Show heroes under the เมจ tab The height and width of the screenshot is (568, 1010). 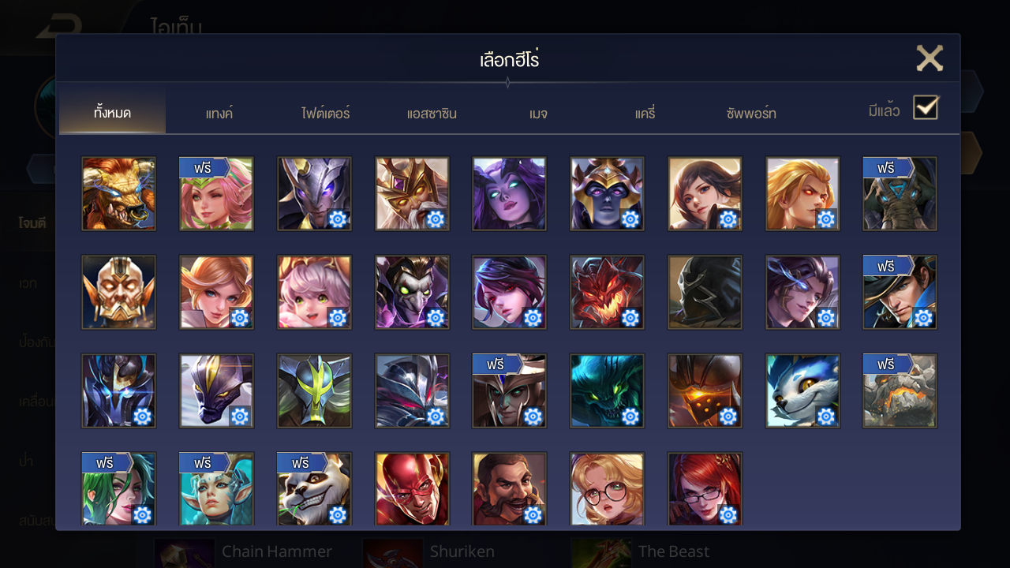(538, 114)
